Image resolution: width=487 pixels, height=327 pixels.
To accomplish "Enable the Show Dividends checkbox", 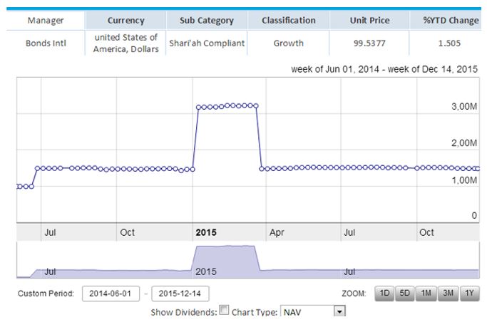I will [x=225, y=311].
